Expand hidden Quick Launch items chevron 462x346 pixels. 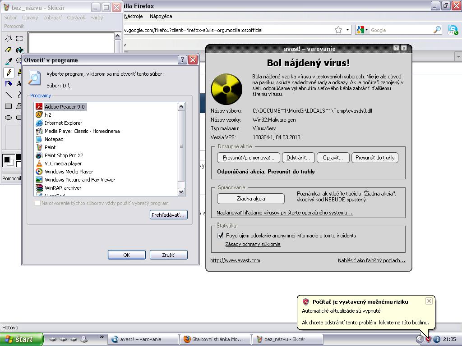pos(102,337)
